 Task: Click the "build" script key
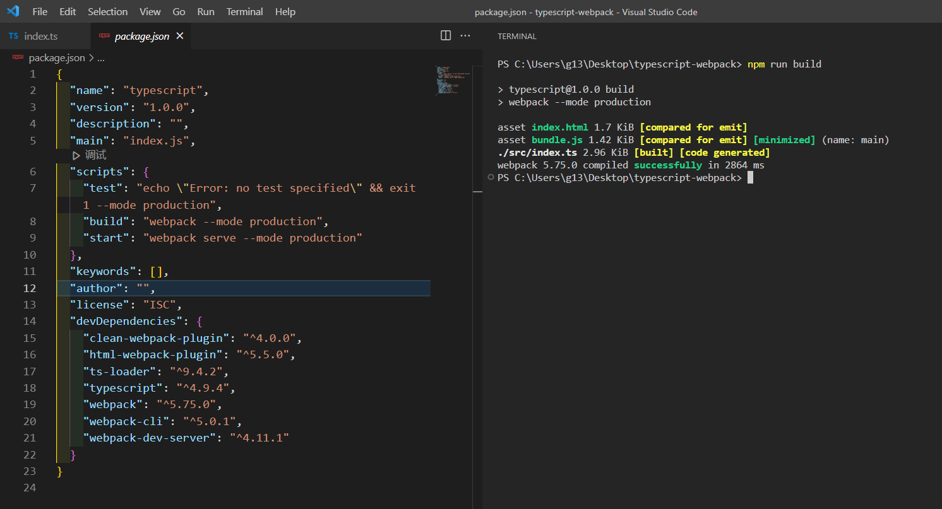[107, 221]
